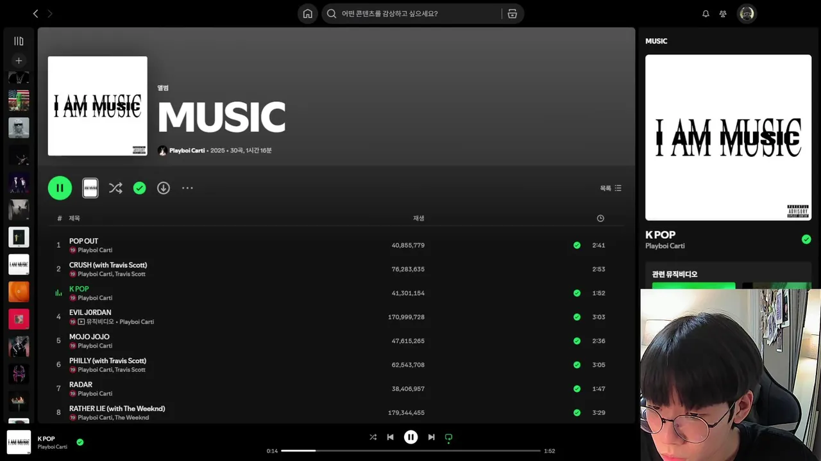
Task: Open Travis Scott link under CRUSH
Action: [x=130, y=274]
